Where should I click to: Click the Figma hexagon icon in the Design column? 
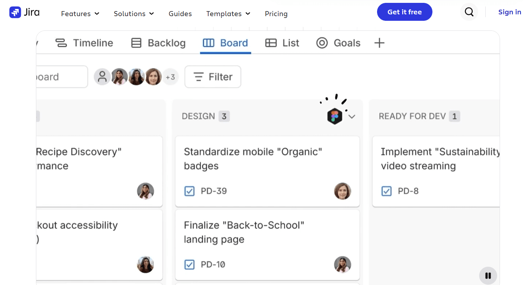click(x=335, y=116)
